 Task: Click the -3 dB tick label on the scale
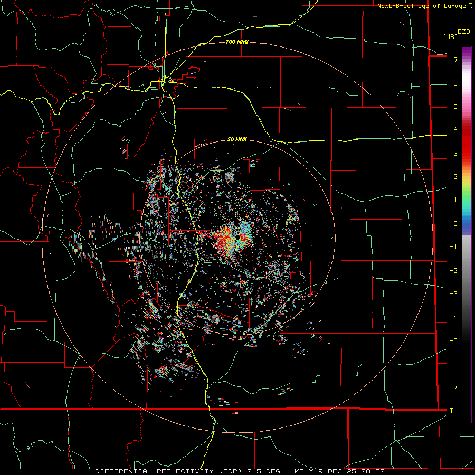pyautogui.click(x=453, y=294)
